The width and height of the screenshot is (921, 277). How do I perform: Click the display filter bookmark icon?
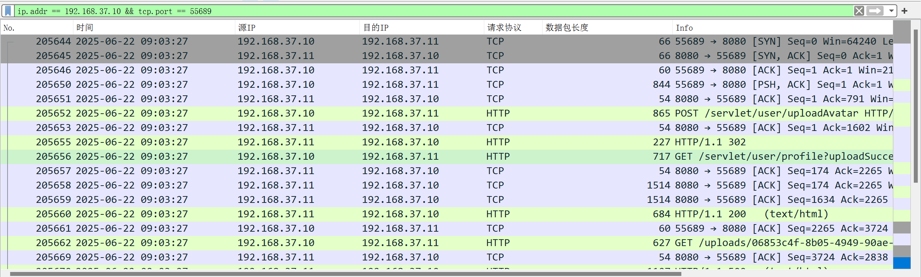coord(8,11)
